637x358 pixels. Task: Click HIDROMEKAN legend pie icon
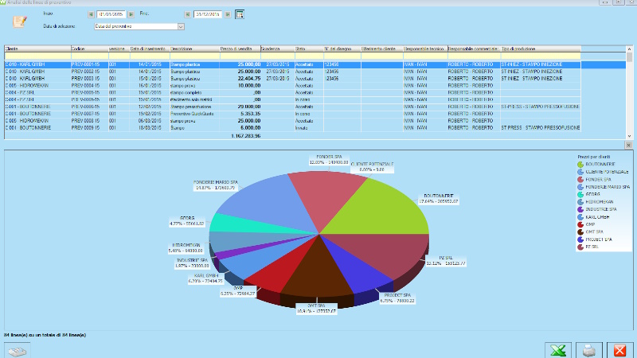tap(580, 202)
